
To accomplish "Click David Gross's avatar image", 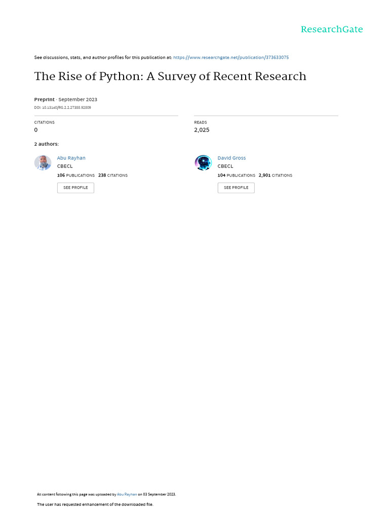I will tap(203, 163).
